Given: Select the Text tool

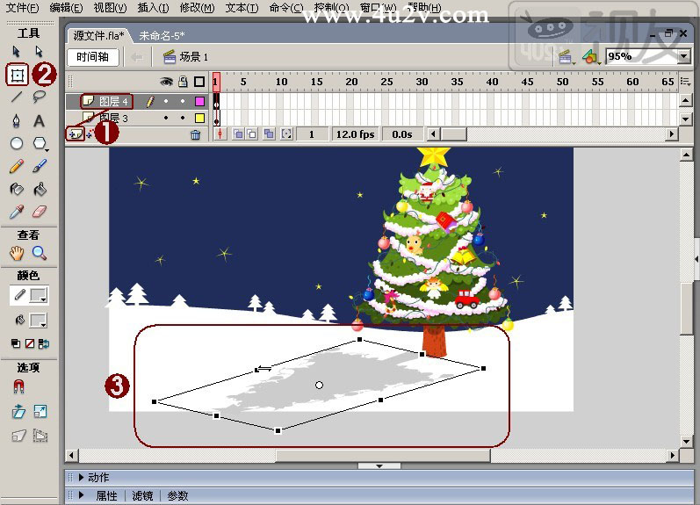Looking at the screenshot, I should (x=39, y=120).
